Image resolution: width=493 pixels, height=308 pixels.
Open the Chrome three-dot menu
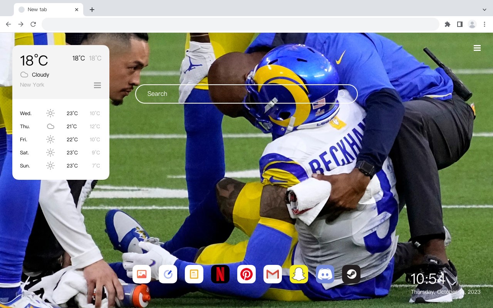485,24
